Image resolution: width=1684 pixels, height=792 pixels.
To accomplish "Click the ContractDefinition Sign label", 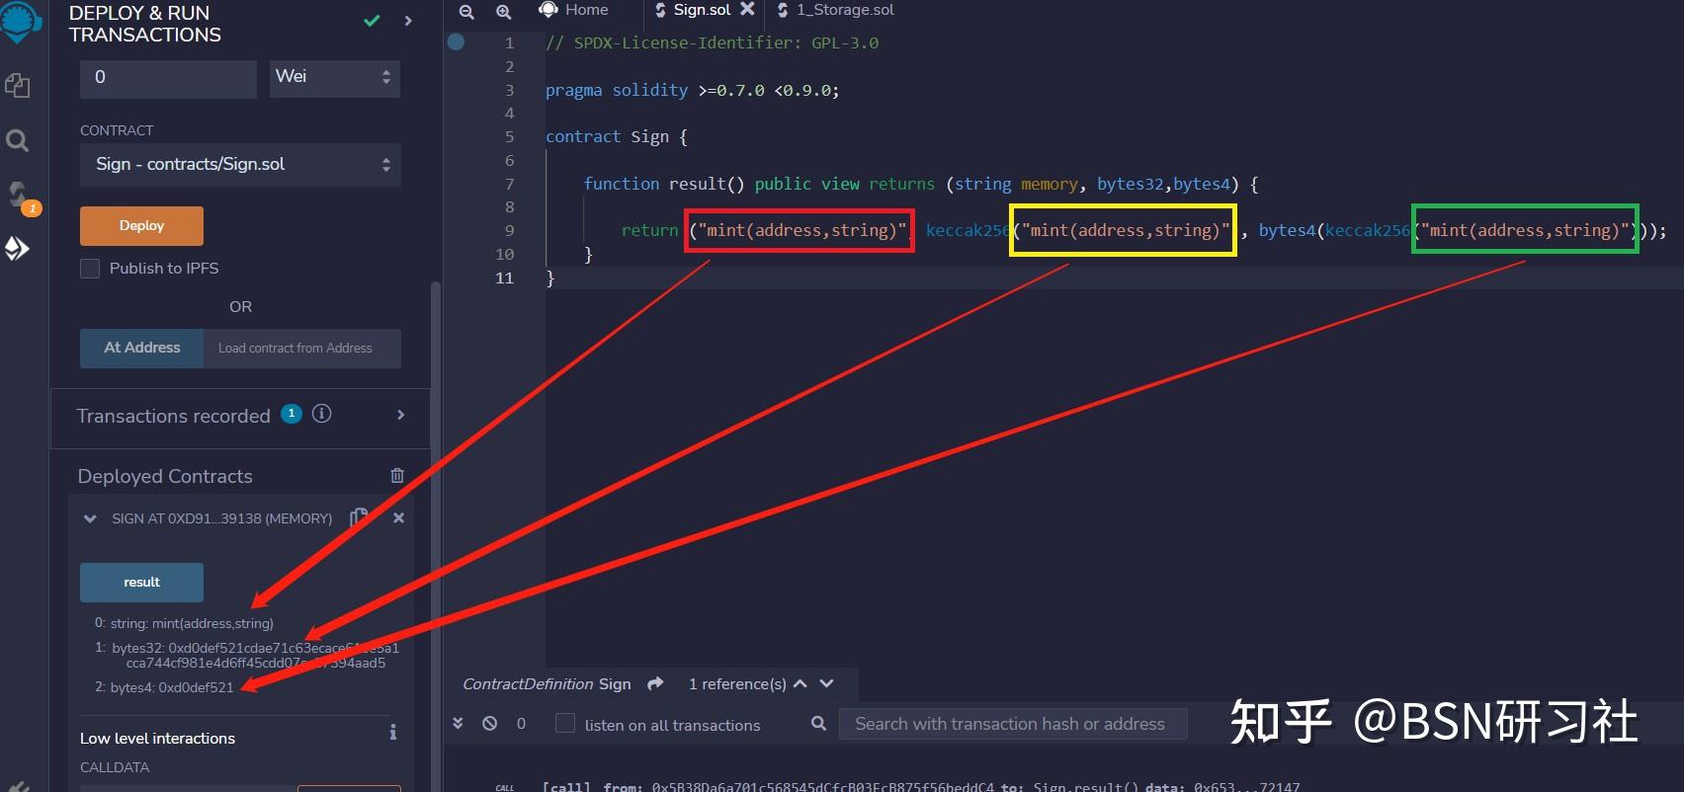I will (547, 683).
